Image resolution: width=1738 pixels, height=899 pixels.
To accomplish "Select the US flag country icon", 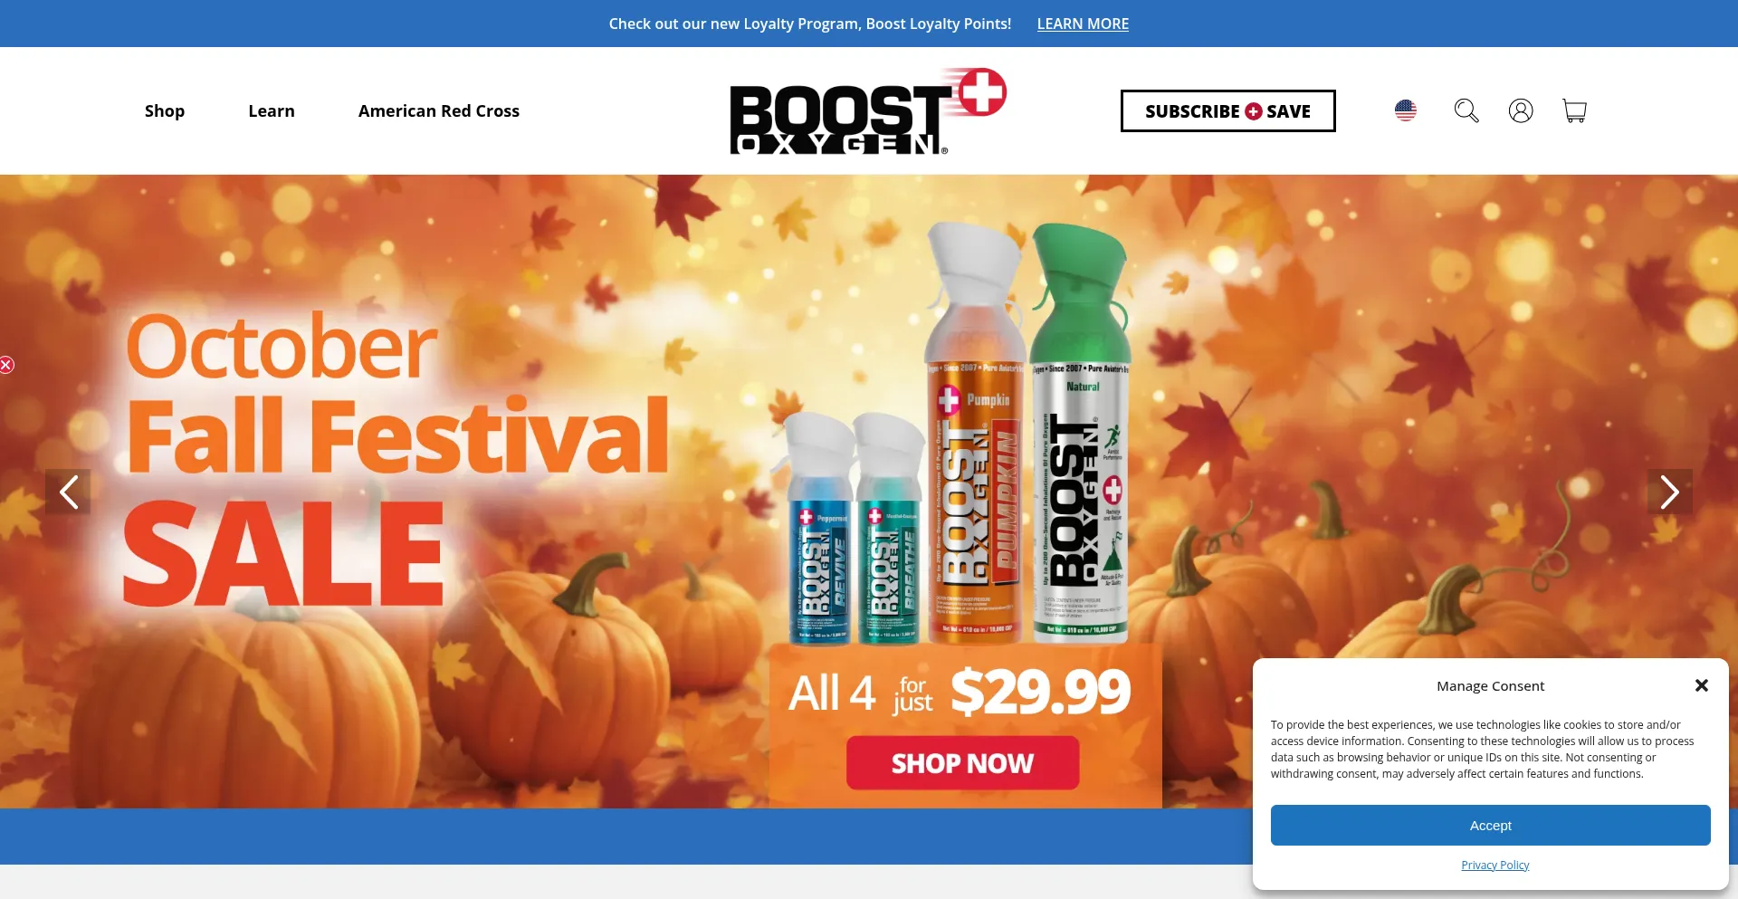I will point(1406,110).
